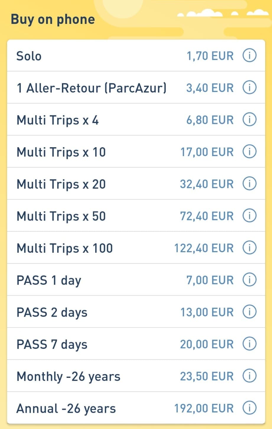The height and width of the screenshot is (429, 272).
Task: Tap the 192,00 EUR price
Action: coord(204,408)
